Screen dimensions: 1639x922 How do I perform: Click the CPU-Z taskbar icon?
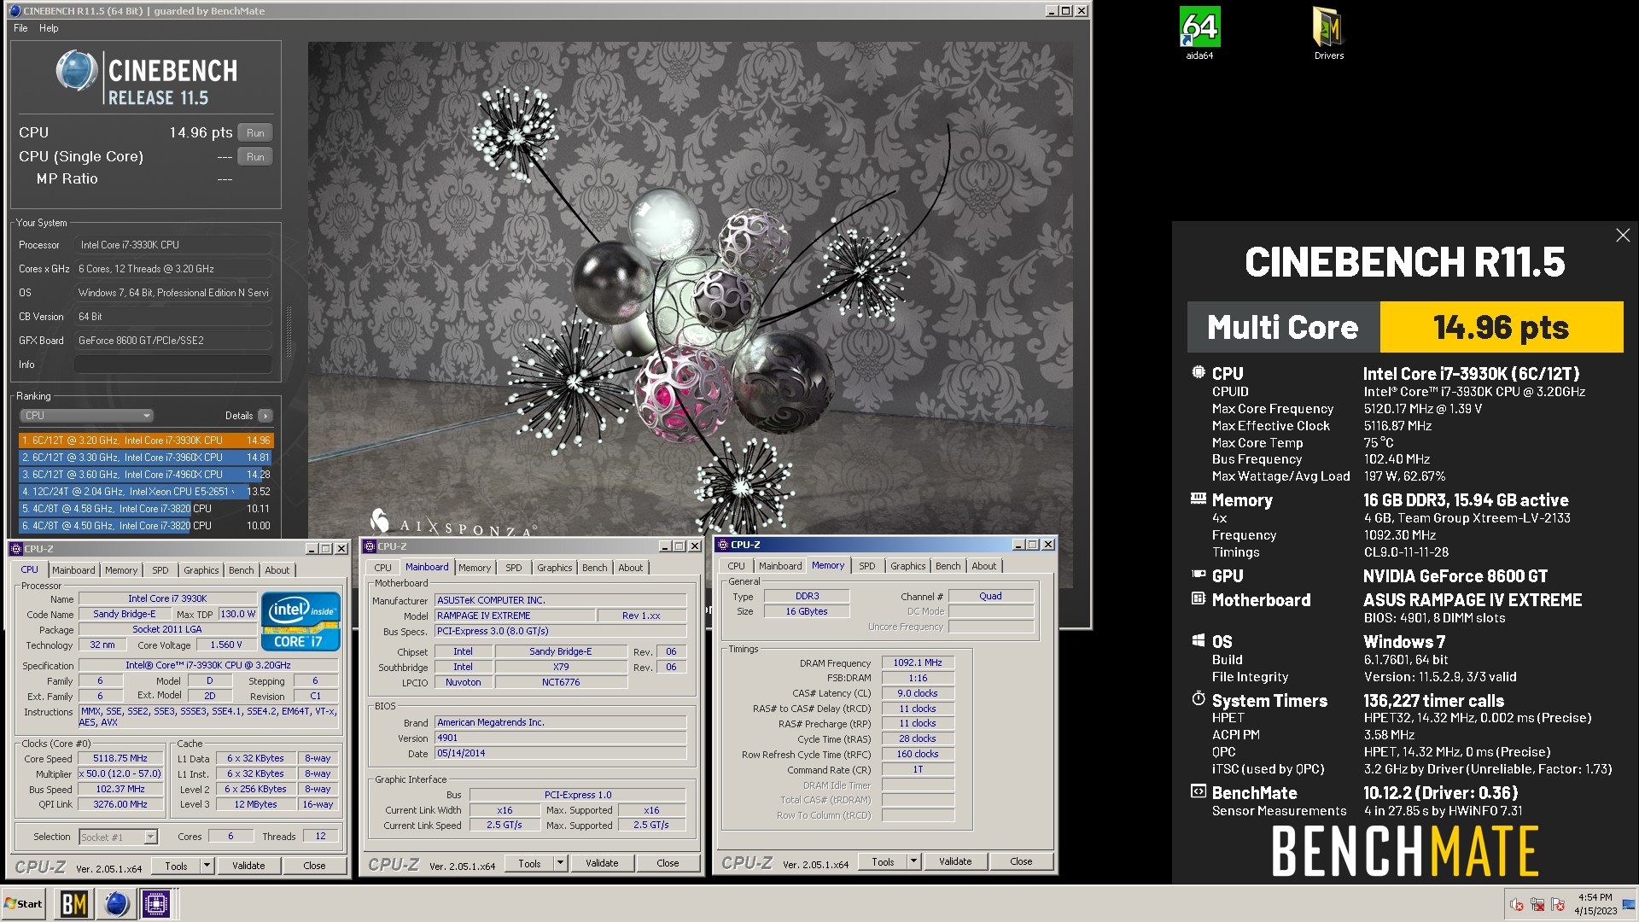coord(157,904)
